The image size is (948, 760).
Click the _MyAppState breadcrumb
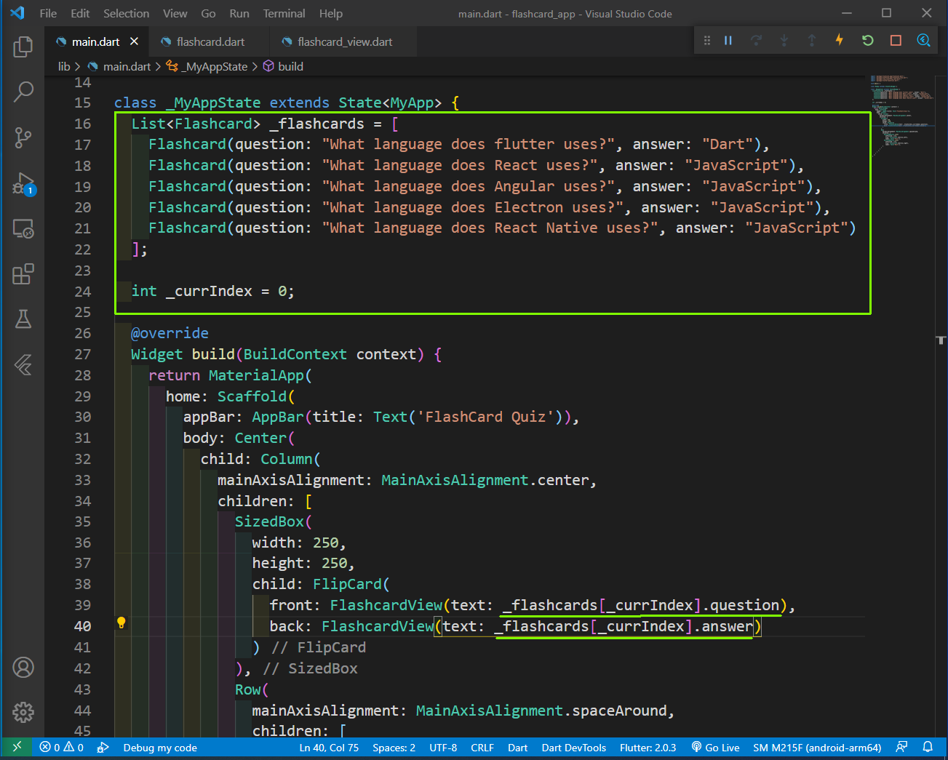tap(215, 66)
